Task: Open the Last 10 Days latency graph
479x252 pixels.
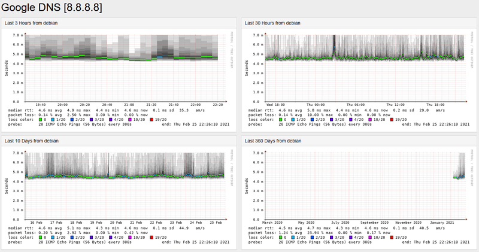Action: point(119,197)
